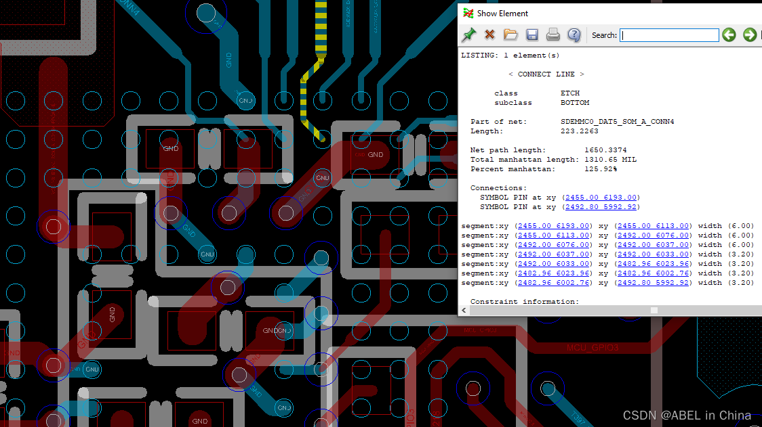Open symbol pin link 2492.80 5992.92 under Connections

coord(601,206)
